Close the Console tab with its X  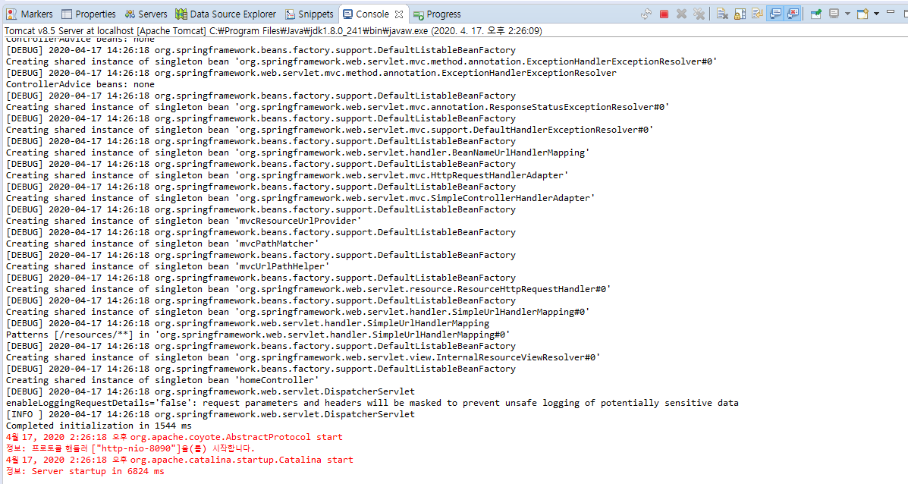click(399, 14)
